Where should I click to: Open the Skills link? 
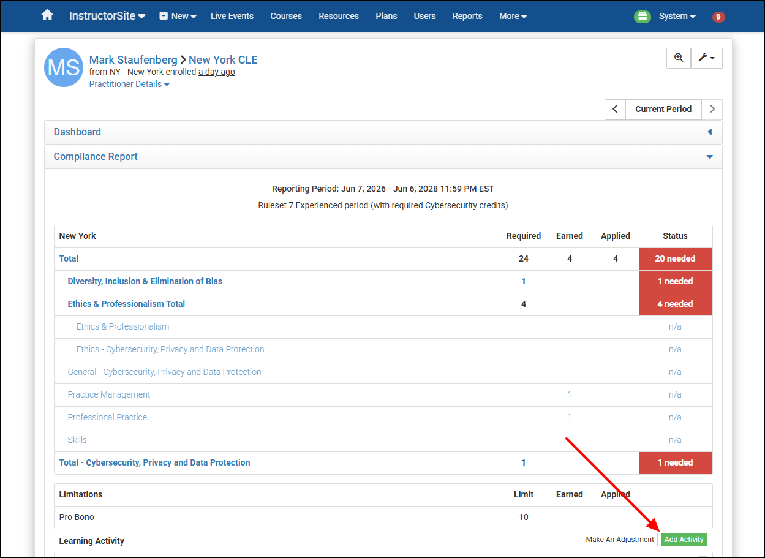point(77,440)
